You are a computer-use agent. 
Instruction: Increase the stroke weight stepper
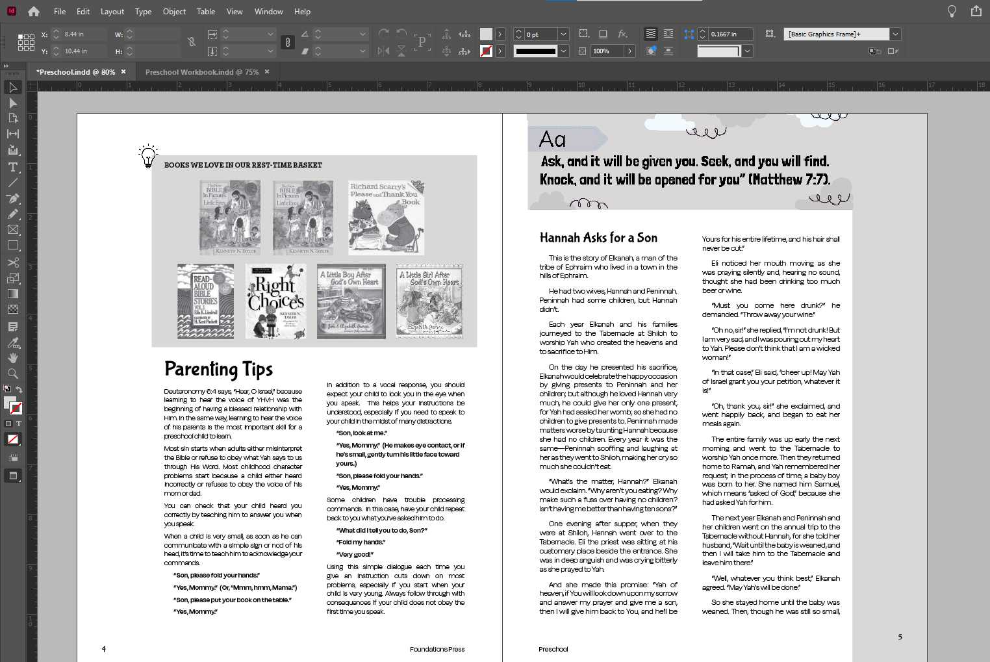(x=518, y=31)
